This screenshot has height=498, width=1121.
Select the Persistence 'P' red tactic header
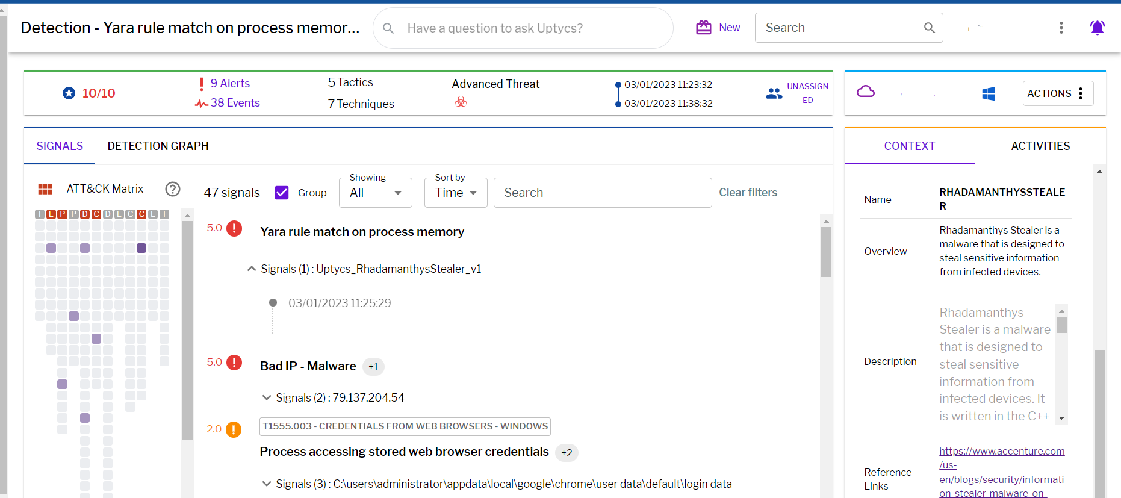pyautogui.click(x=62, y=214)
